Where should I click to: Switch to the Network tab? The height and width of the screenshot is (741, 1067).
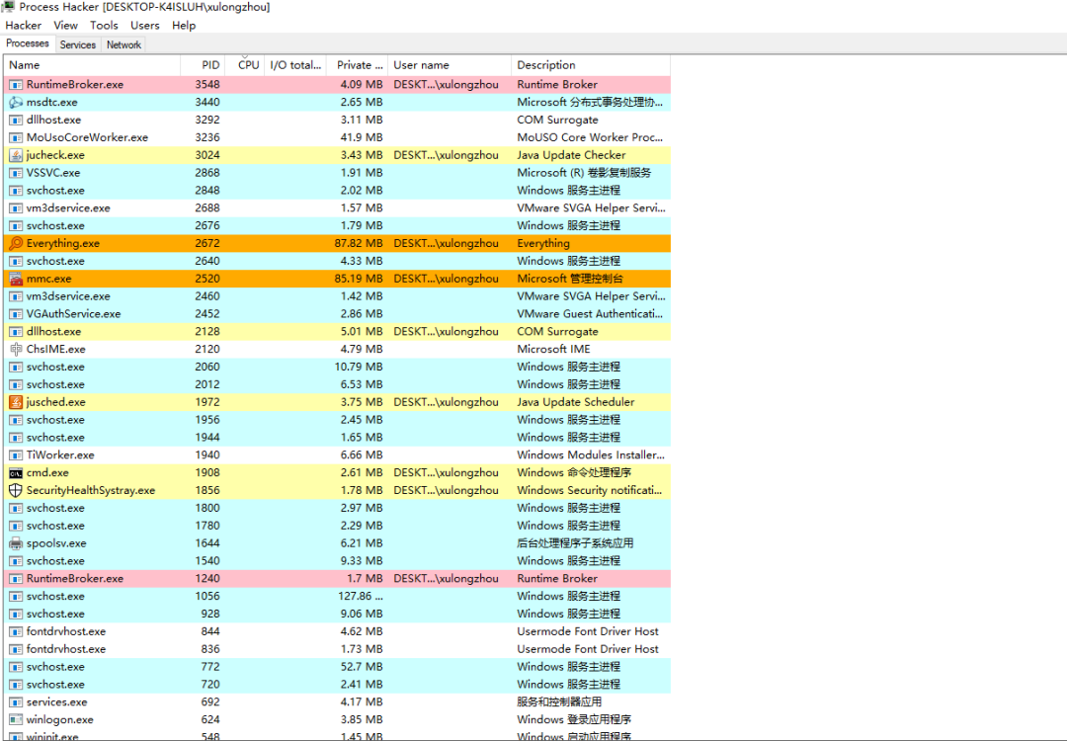coord(123,44)
